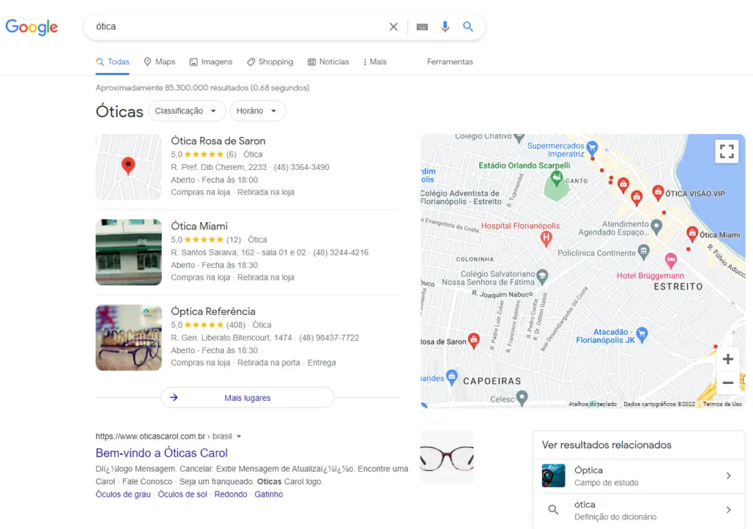Expand the arrow beside the oticascarol.com.br URL
The height and width of the screenshot is (529, 753).
click(x=239, y=437)
